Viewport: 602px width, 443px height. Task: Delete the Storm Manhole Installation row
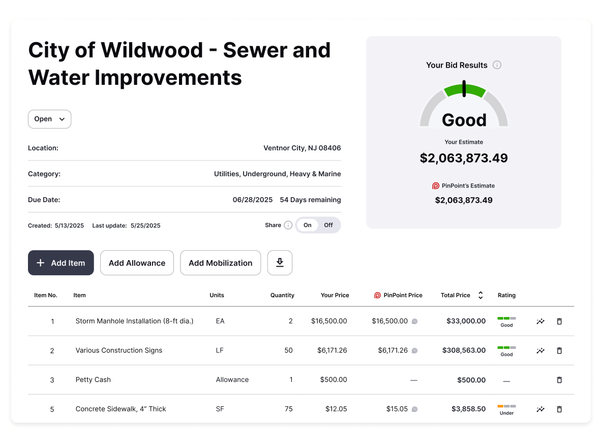click(x=559, y=321)
